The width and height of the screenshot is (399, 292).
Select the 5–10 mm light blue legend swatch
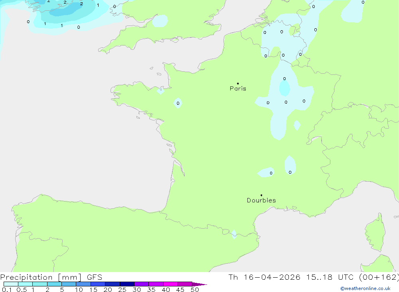point(69,284)
